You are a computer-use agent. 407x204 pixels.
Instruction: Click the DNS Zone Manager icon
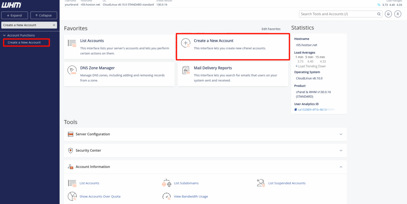click(72, 70)
